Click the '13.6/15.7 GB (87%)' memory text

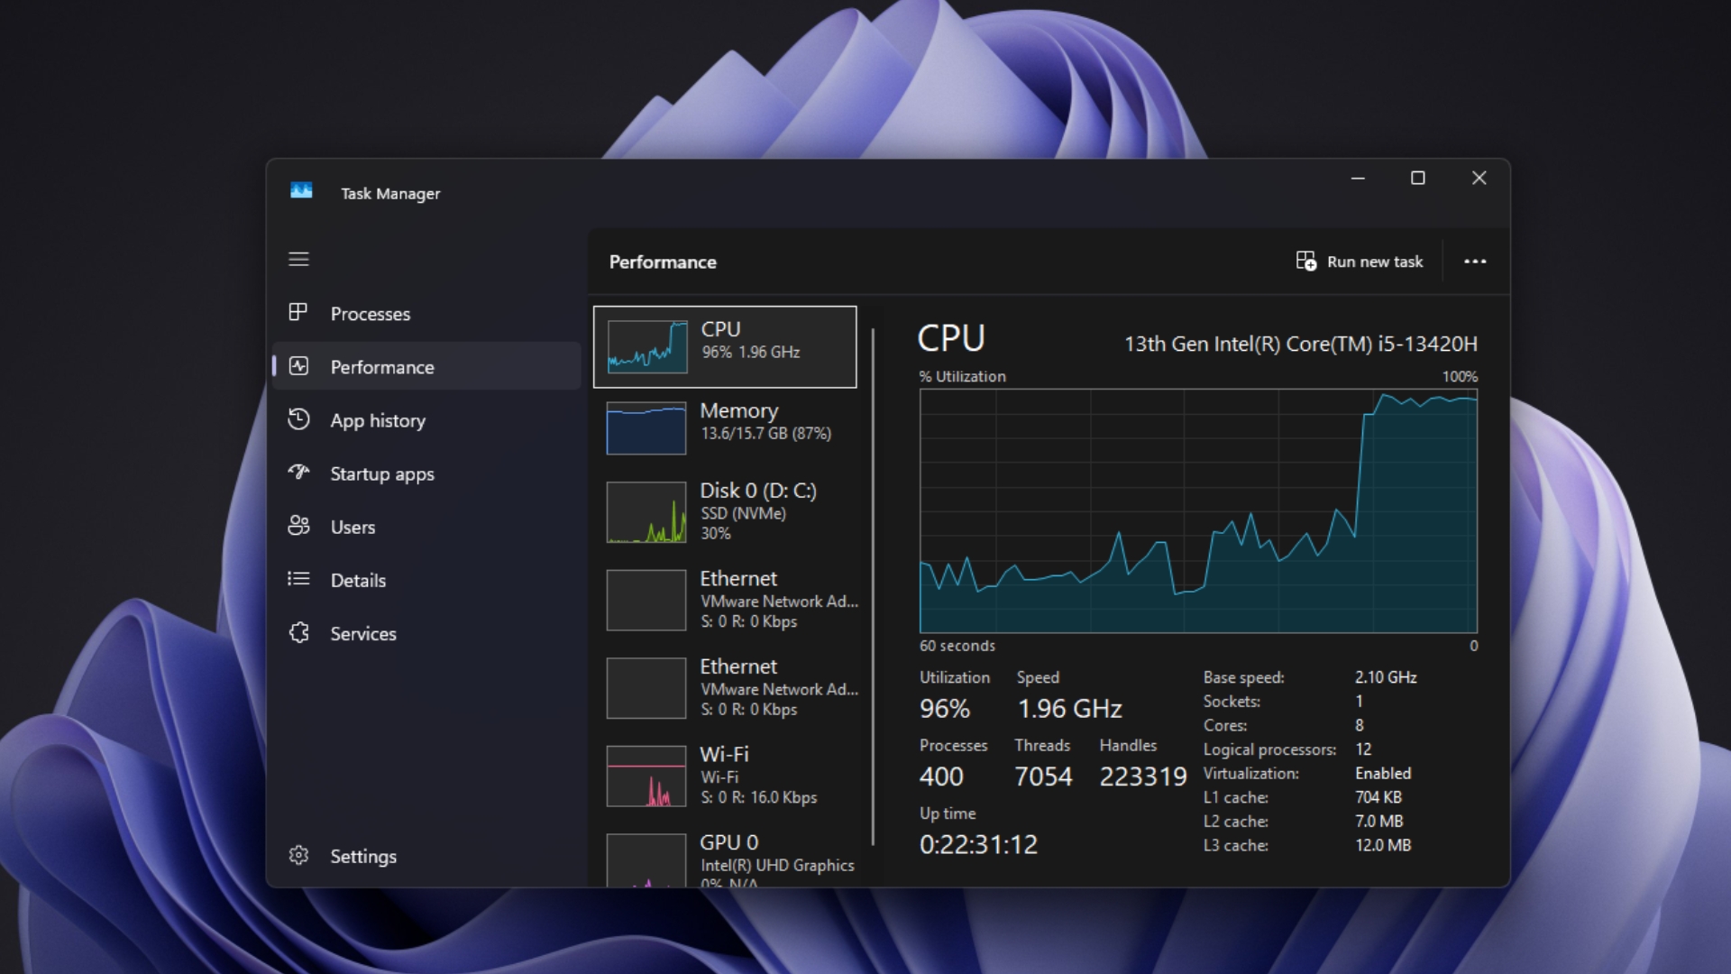766,434
